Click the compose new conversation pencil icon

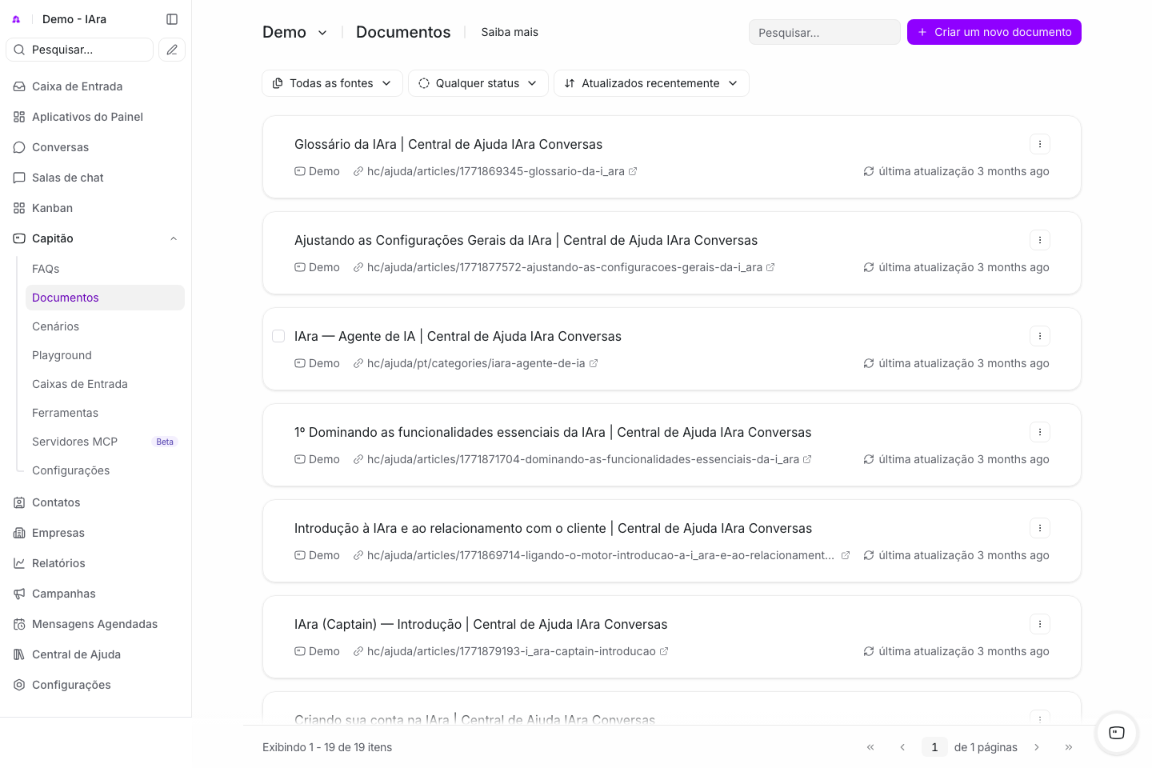[x=172, y=50]
